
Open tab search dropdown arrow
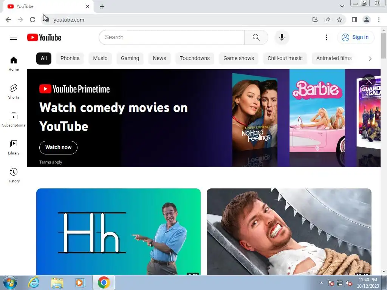(342, 6)
